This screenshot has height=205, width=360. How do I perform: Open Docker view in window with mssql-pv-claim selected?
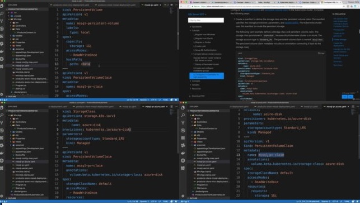tap(183, 153)
